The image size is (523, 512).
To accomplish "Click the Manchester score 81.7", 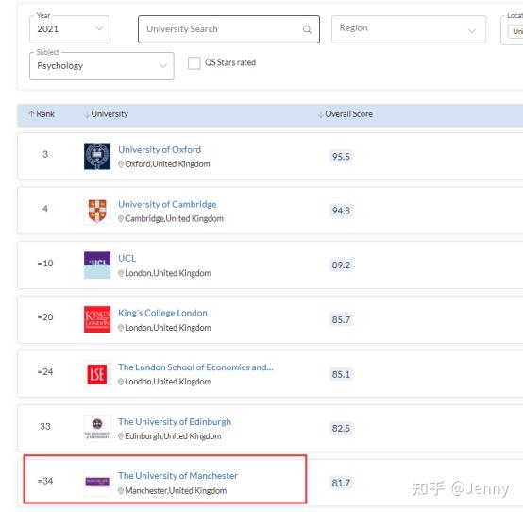I will pos(341,483).
